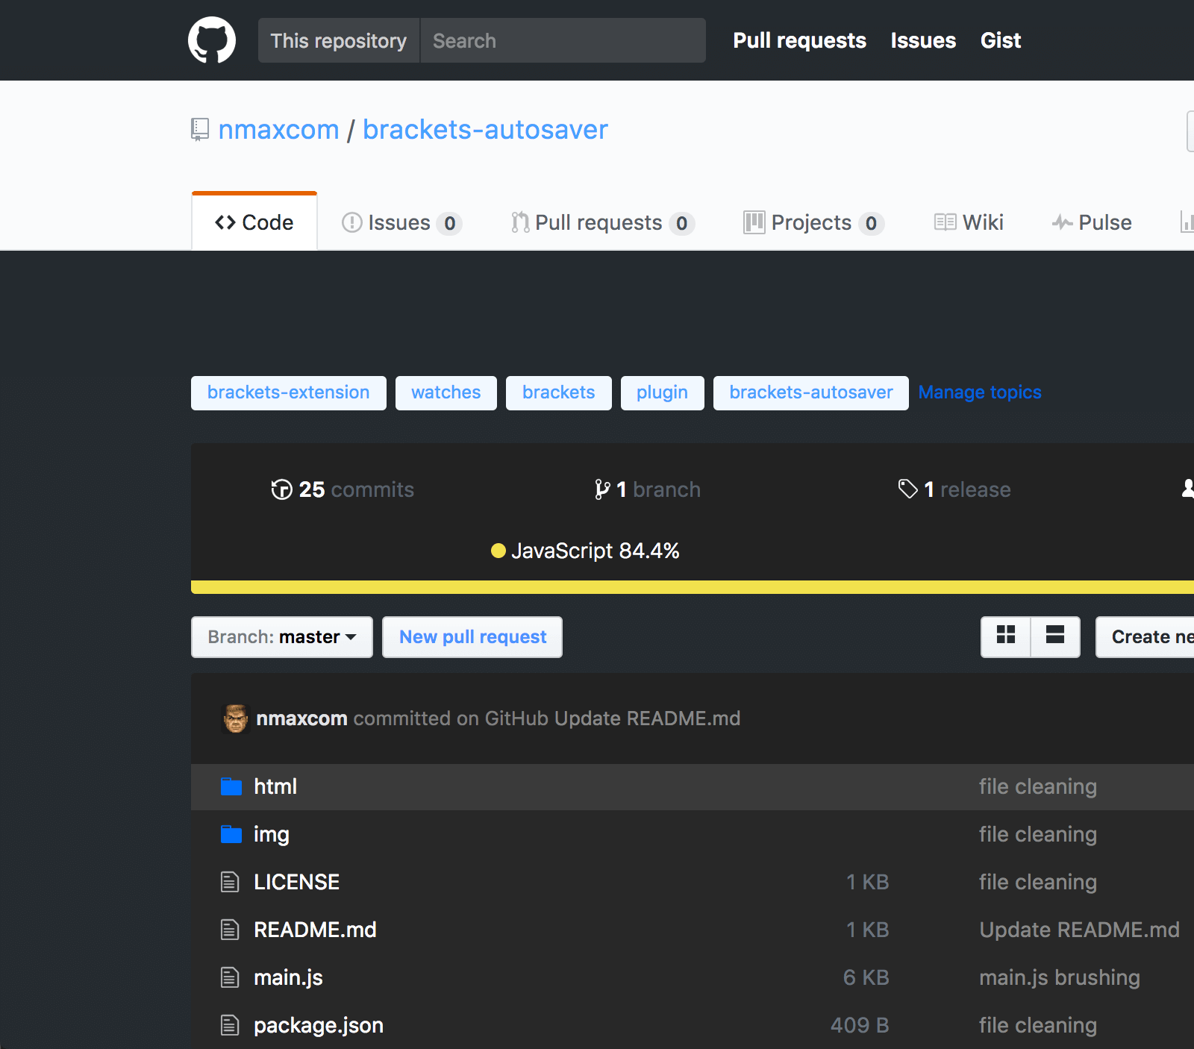Open the repository Pull requests tab

click(x=603, y=222)
